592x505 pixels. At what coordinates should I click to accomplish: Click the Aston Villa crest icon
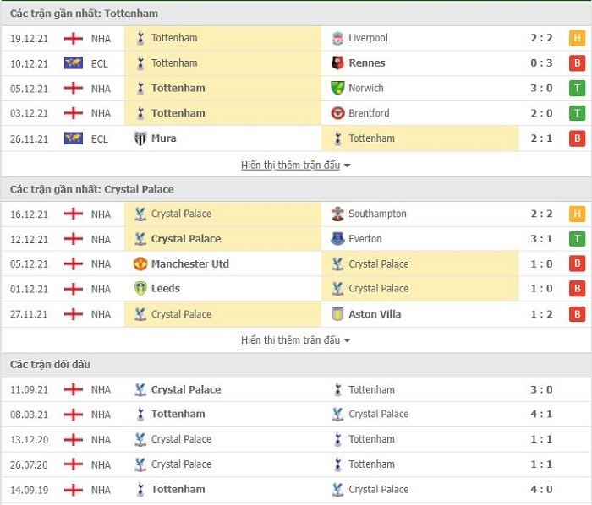337,314
